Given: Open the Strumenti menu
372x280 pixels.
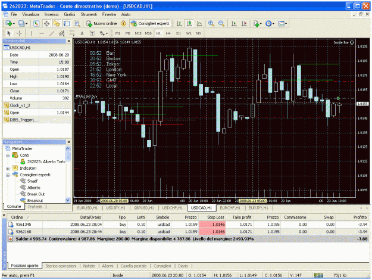Looking at the screenshot, I should pyautogui.click(x=89, y=14).
